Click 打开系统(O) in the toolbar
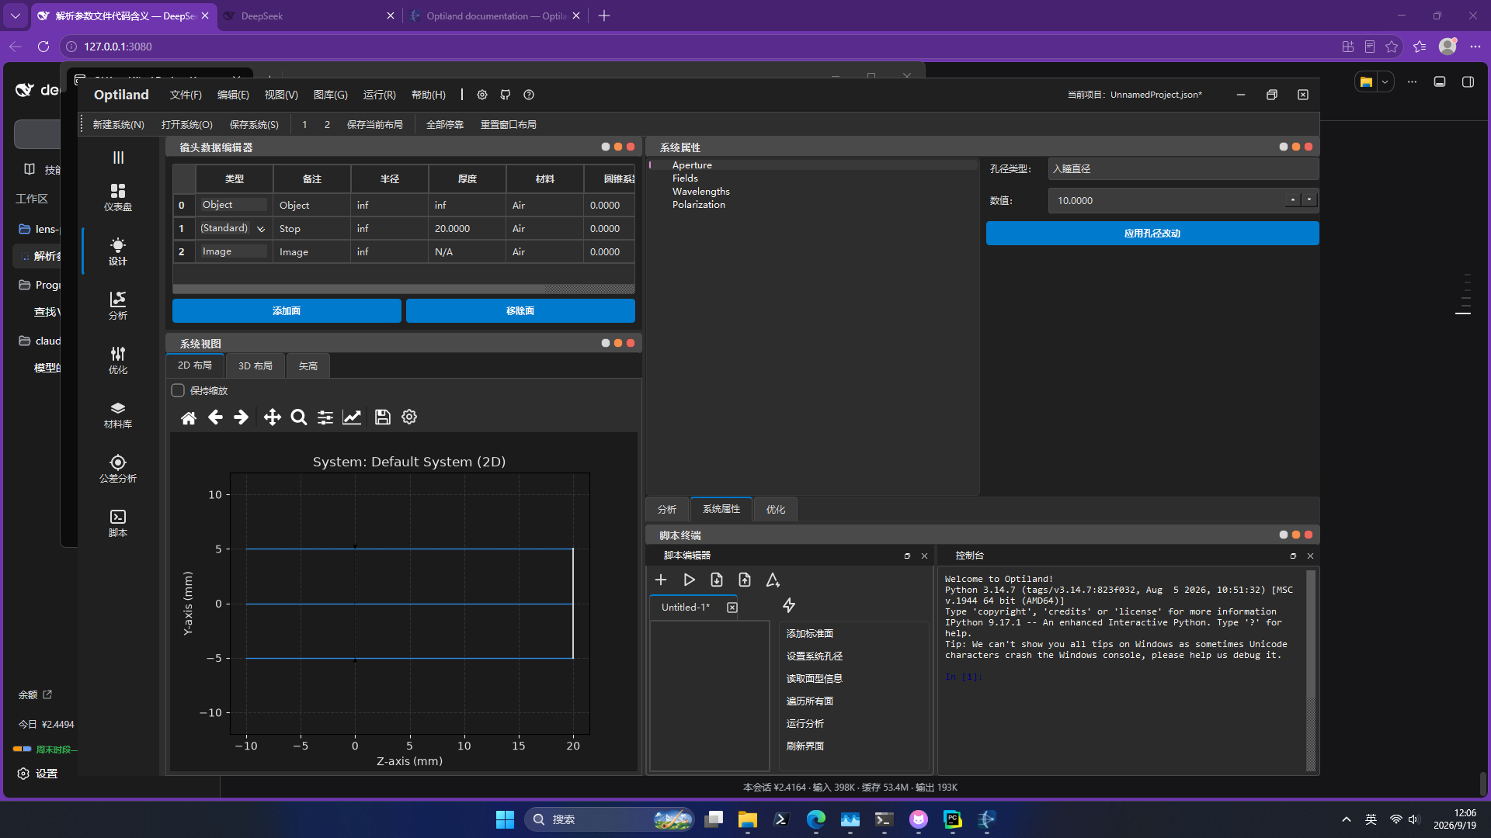1491x838 pixels. pos(187,124)
